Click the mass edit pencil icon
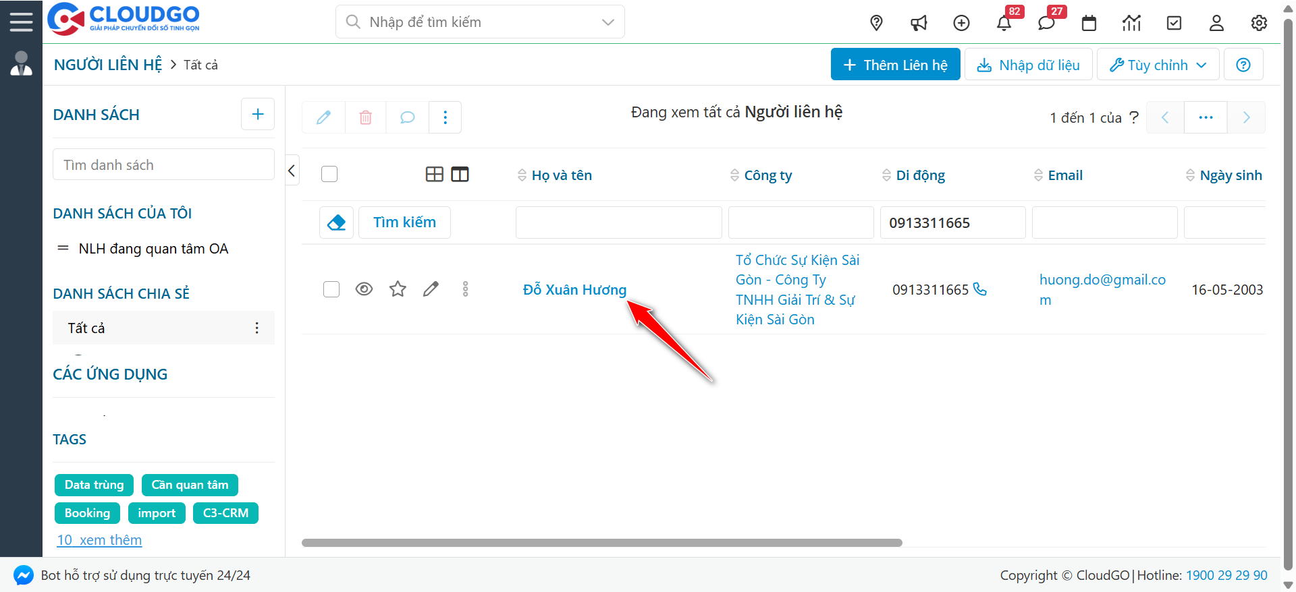The width and height of the screenshot is (1296, 592). (324, 117)
